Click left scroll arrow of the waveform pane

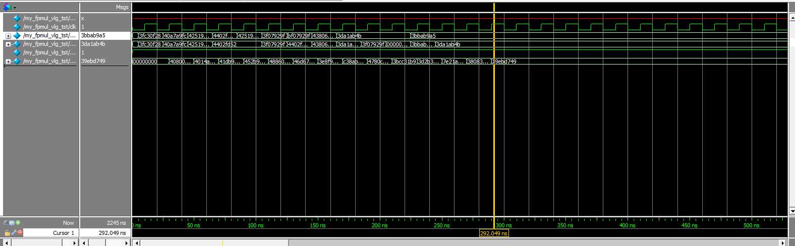click(x=136, y=242)
